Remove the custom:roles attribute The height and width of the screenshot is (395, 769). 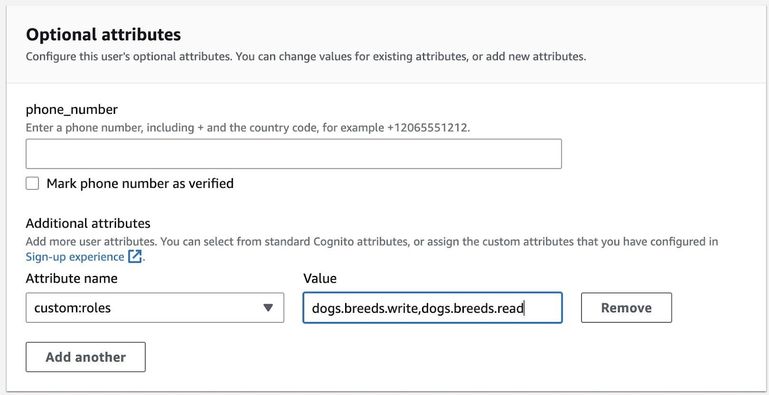(626, 308)
